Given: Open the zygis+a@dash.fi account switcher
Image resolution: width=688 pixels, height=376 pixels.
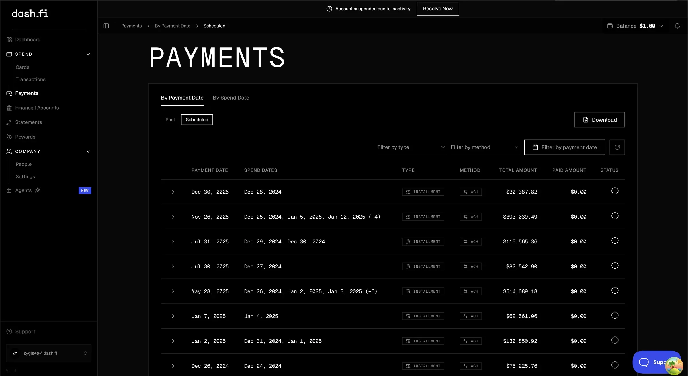Looking at the screenshot, I should [x=49, y=353].
